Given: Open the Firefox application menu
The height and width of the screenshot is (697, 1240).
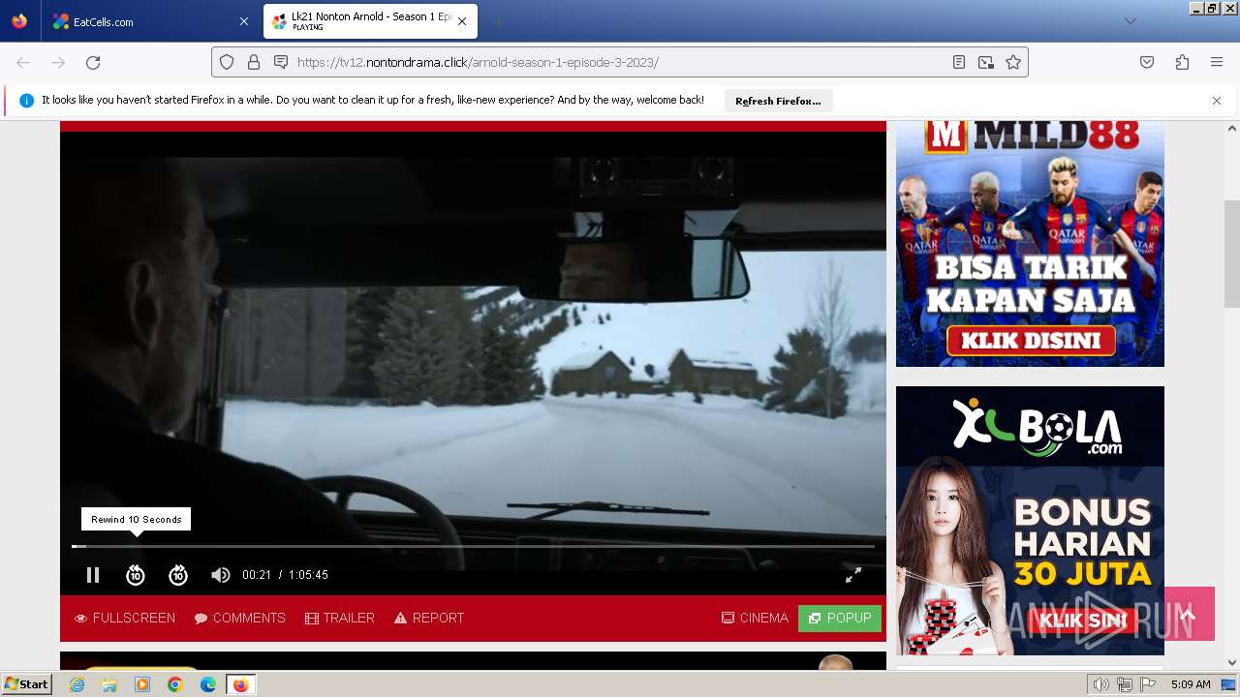Looking at the screenshot, I should pos(1217,62).
